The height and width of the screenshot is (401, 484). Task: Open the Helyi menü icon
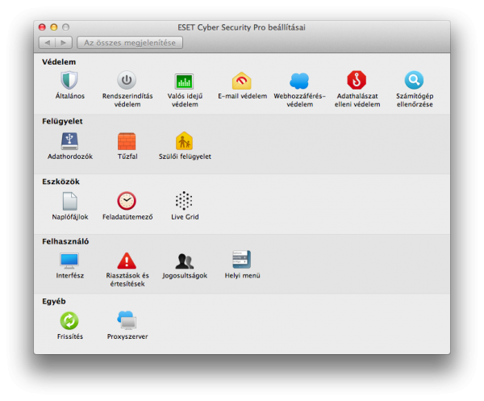coord(242,259)
